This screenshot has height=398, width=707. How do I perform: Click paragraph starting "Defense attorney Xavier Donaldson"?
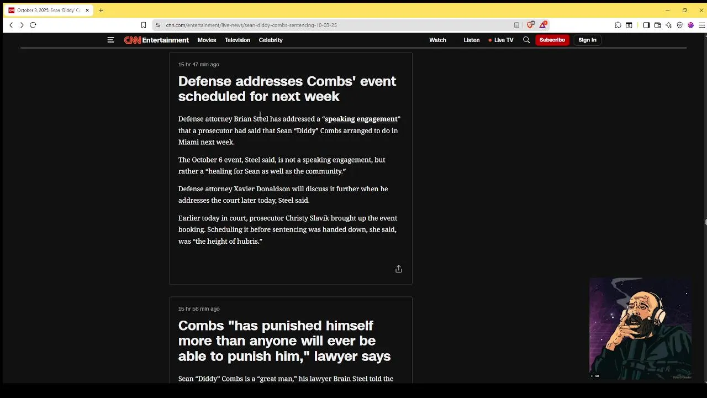(x=283, y=195)
